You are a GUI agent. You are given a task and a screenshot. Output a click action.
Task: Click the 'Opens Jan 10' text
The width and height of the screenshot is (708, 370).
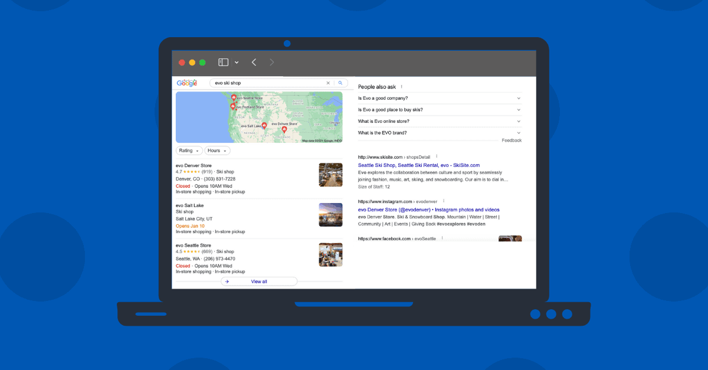click(x=190, y=225)
